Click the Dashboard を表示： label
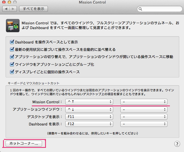The height and width of the screenshot is (152, 184). click(x=45, y=124)
